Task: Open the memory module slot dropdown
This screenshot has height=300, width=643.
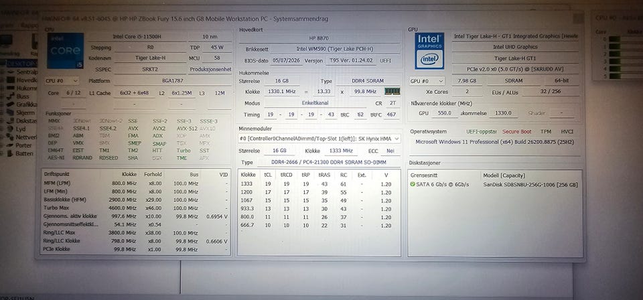Action: coord(319,139)
